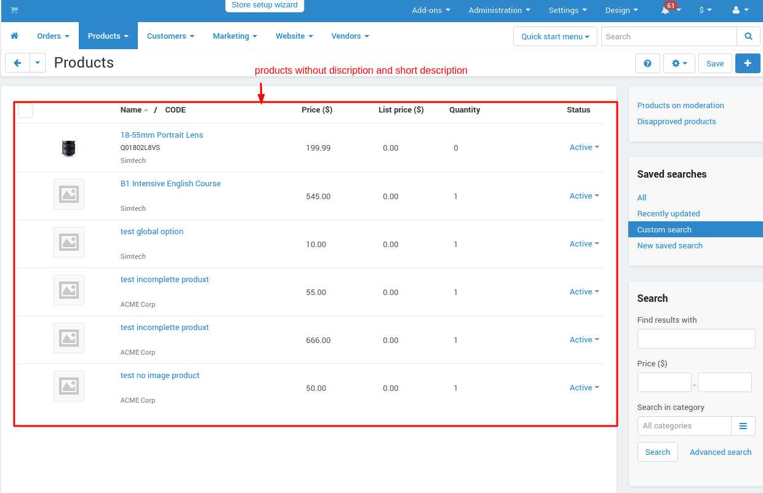Select Recently updated saved search
The width and height of the screenshot is (763, 493).
click(x=669, y=214)
